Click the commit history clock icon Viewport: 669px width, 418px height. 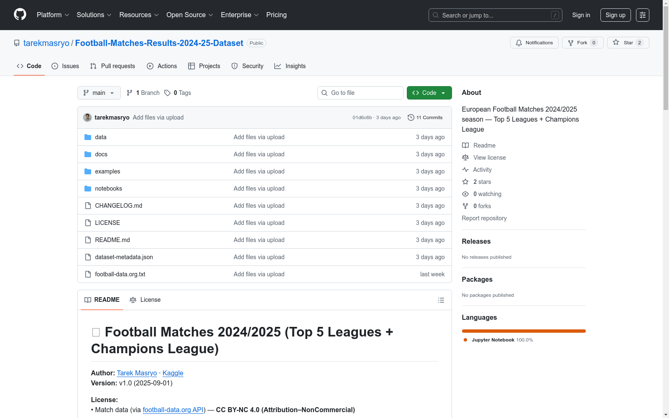[x=411, y=117]
